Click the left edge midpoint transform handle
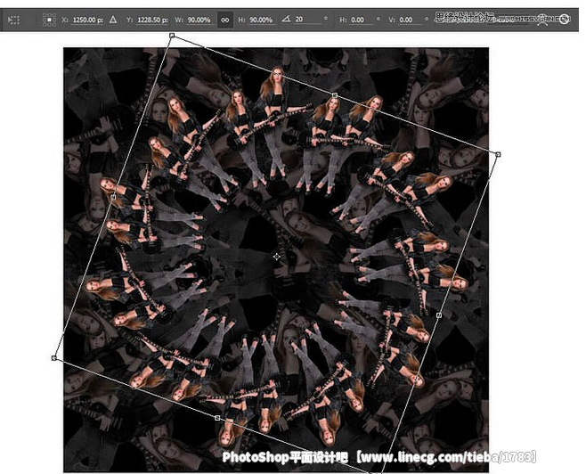The height and width of the screenshot is (474, 586). [x=113, y=197]
